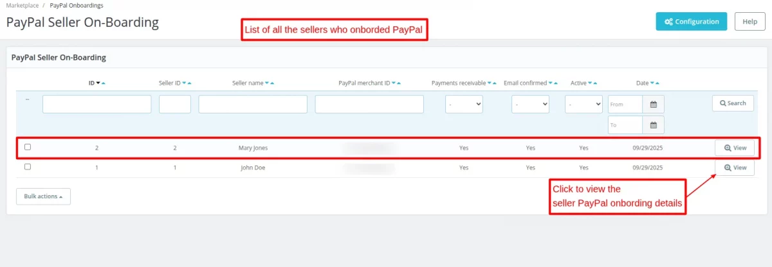Open calendar for From date
The width and height of the screenshot is (772, 267).
pos(654,104)
